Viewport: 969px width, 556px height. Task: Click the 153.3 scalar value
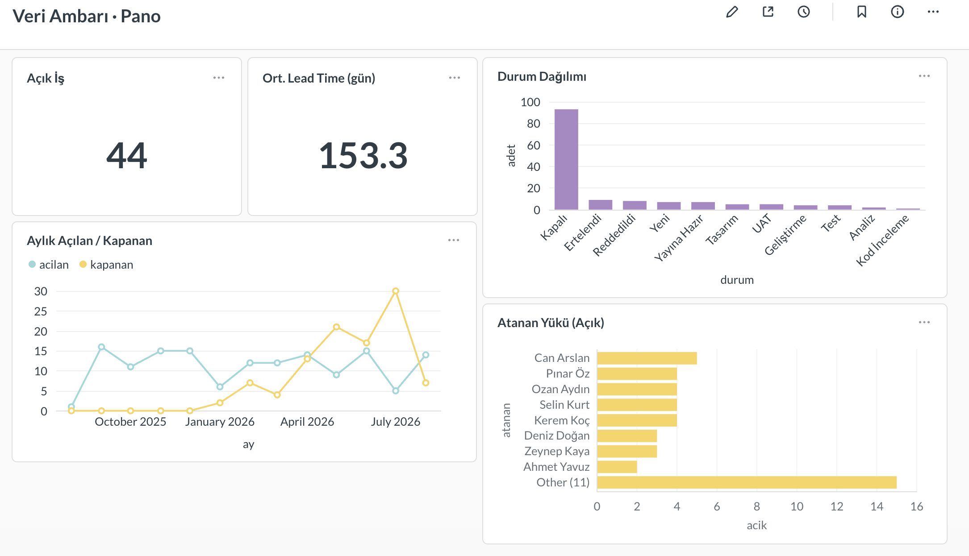click(x=363, y=155)
